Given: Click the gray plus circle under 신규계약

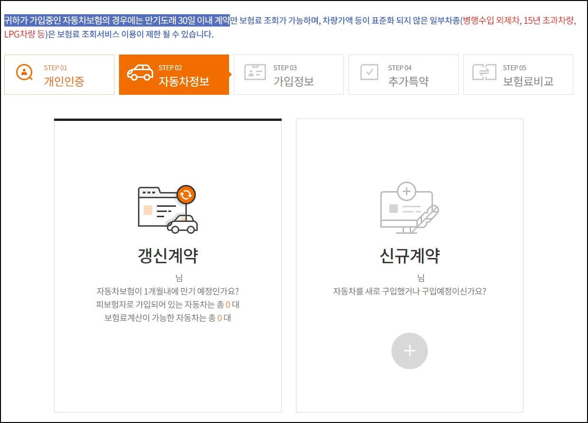Looking at the screenshot, I should coord(409,351).
